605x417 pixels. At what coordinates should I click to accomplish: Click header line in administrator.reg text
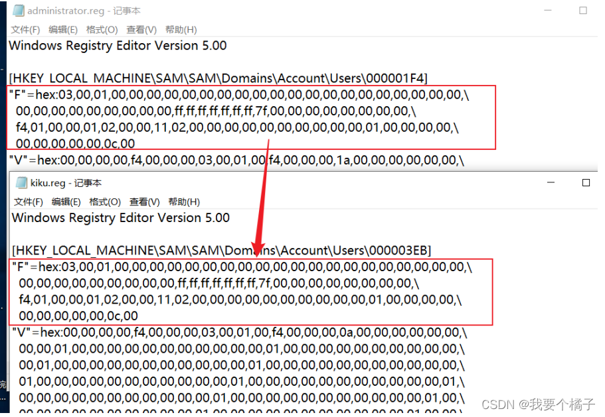pos(118,46)
